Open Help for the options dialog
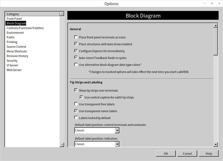 tap(209, 154)
